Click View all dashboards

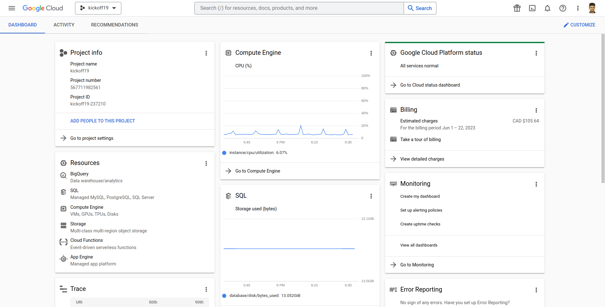419,245
